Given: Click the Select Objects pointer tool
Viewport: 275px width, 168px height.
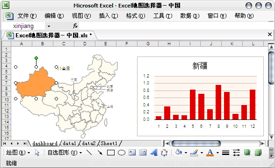Looking at the screenshot, I should [x=37, y=153].
